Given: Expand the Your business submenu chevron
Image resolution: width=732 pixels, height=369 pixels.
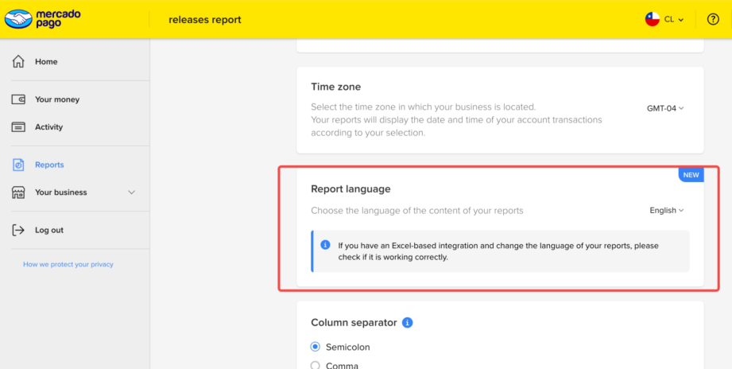Looking at the screenshot, I should tap(132, 192).
